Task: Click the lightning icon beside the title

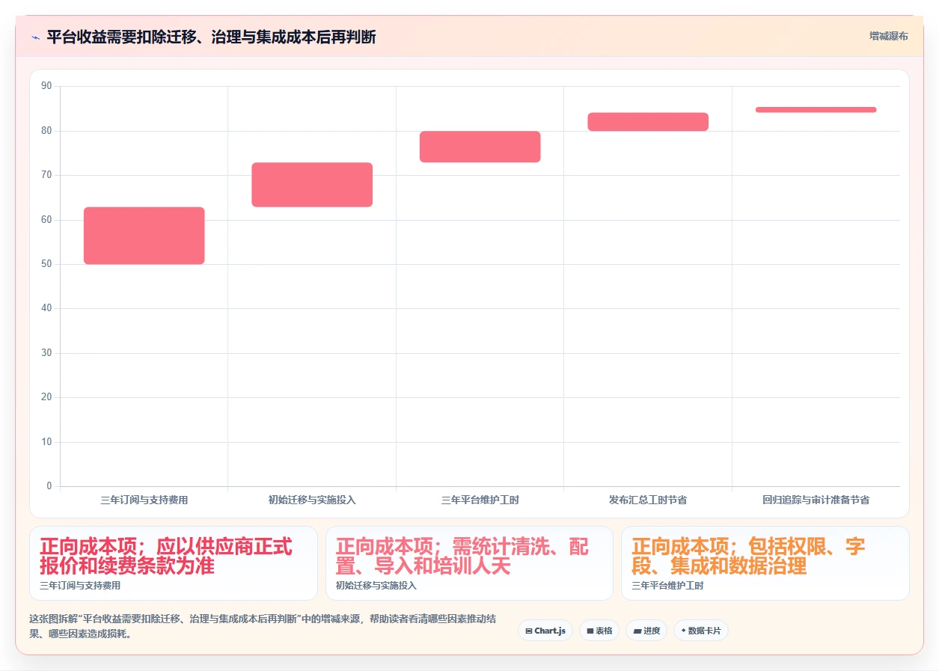Action: click(35, 37)
